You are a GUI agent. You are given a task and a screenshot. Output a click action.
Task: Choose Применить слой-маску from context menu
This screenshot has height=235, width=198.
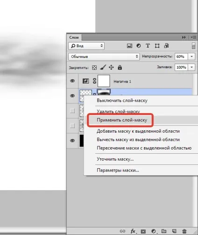point(122,120)
